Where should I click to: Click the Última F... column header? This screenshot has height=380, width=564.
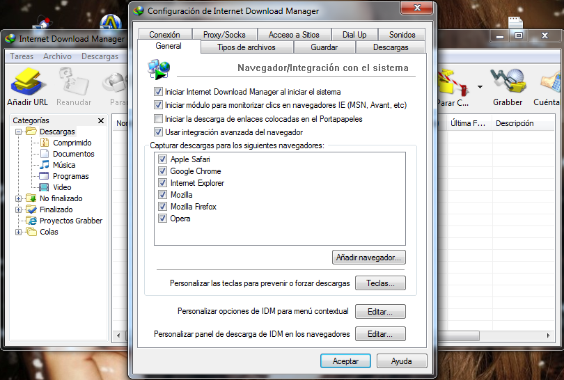[x=468, y=123]
